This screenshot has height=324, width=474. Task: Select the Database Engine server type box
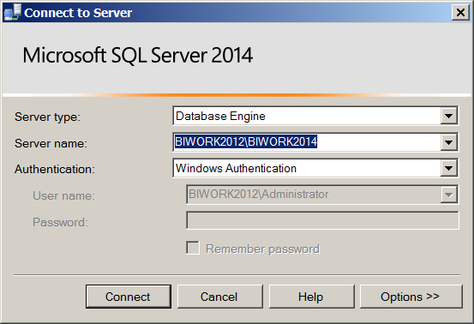pos(307,116)
